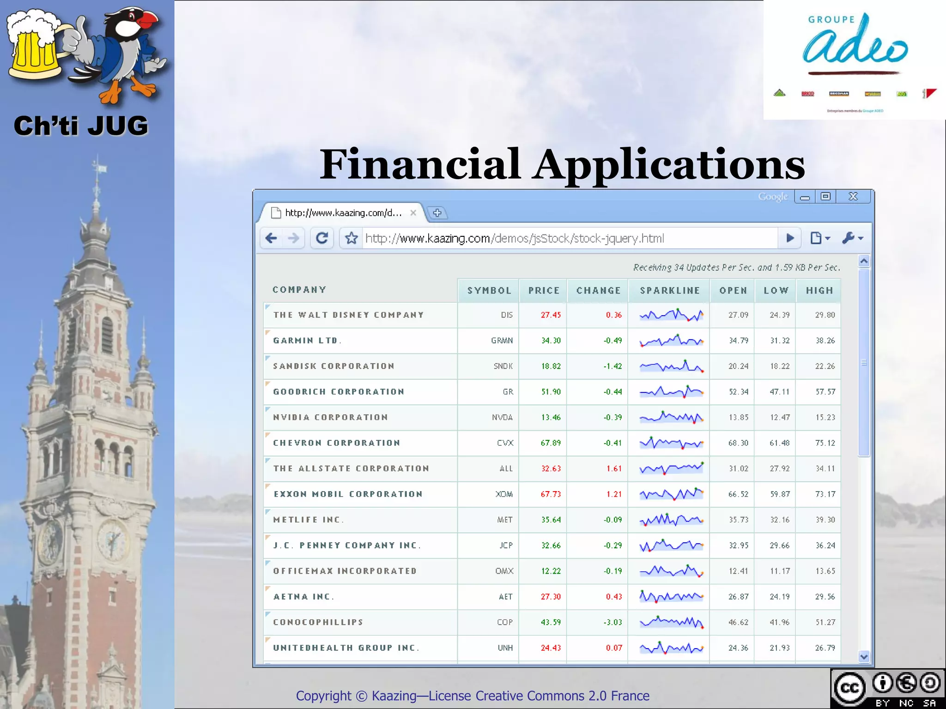This screenshot has height=709, width=946.
Task: Select Garmin Ltd. company name
Action: (307, 341)
